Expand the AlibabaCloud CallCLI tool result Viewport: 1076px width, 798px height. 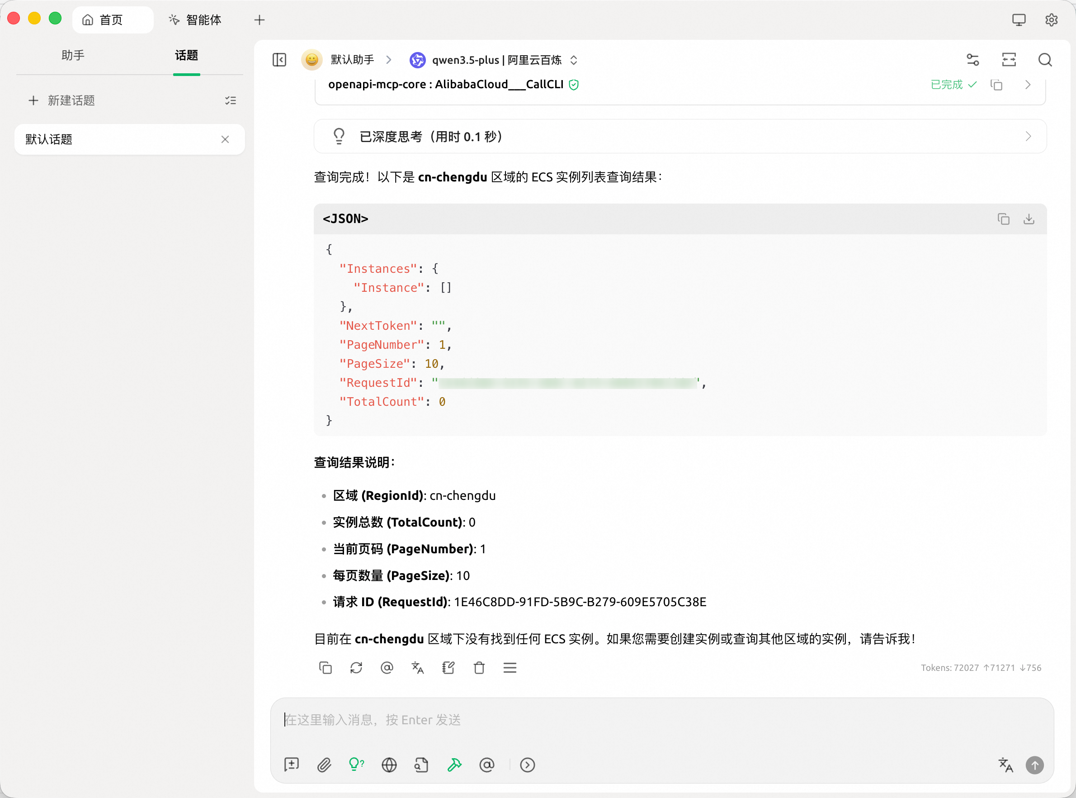1028,85
